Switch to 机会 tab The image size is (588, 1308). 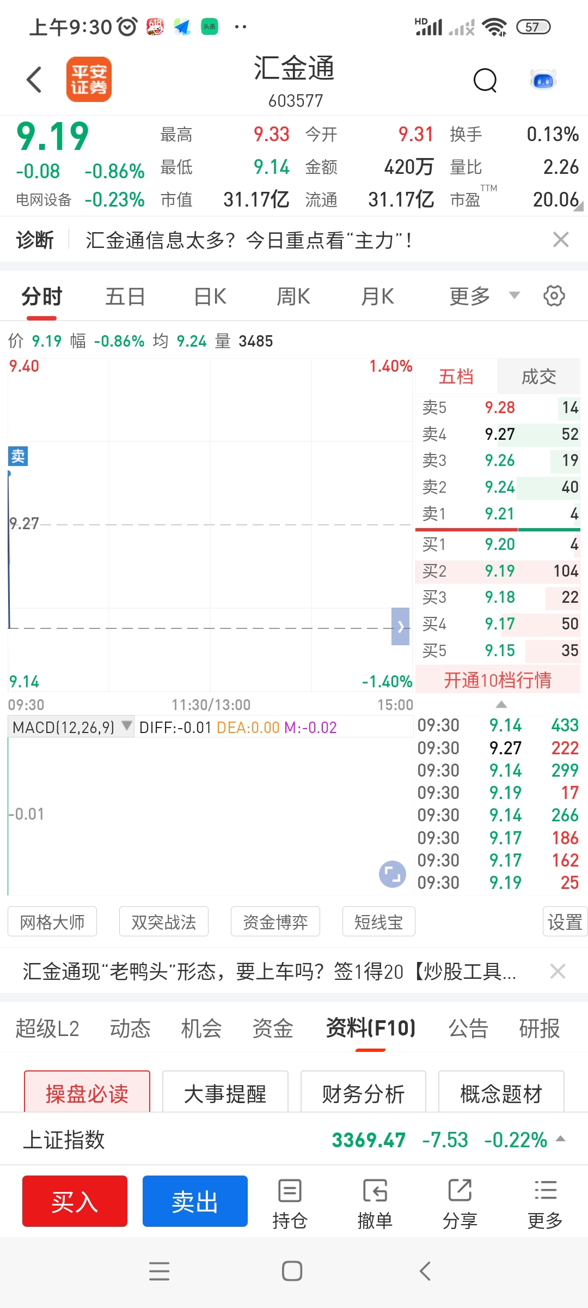pos(201,1028)
